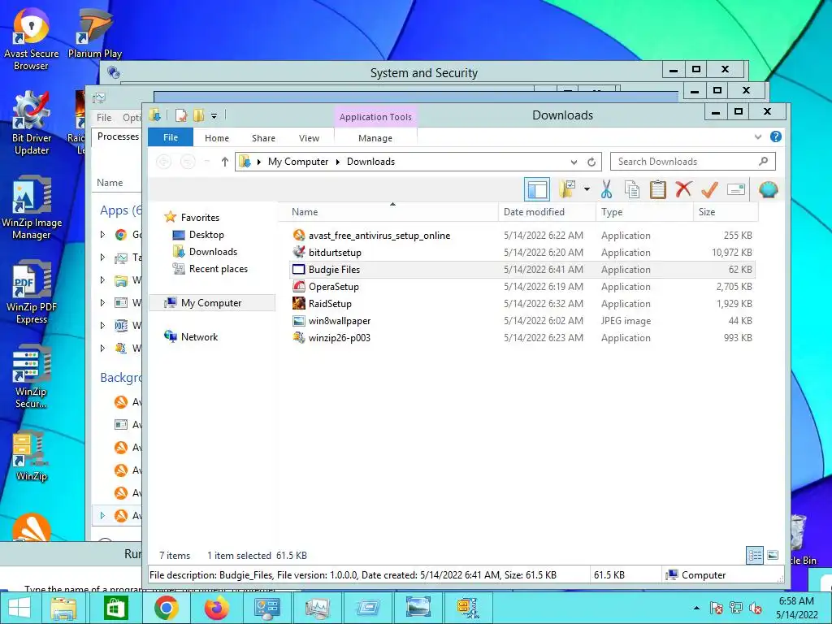Image resolution: width=832 pixels, height=624 pixels.
Task: Click the Paste clipboard icon
Action: (657, 189)
